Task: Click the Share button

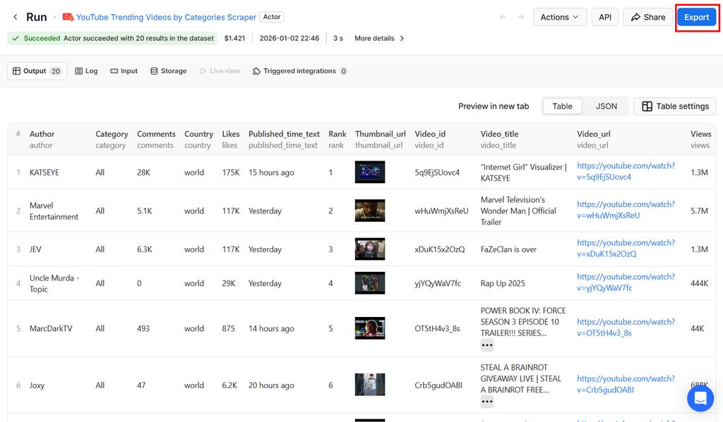Action: tap(648, 17)
